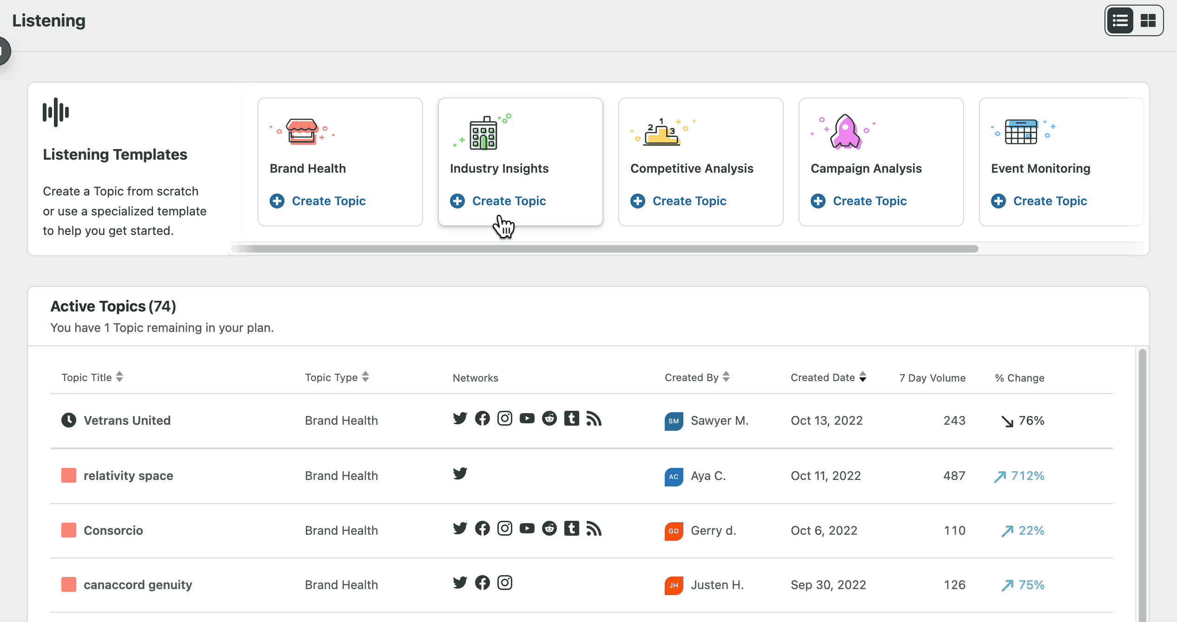This screenshot has height=622, width=1177.
Task: Sort table by Created By
Action: [697, 377]
